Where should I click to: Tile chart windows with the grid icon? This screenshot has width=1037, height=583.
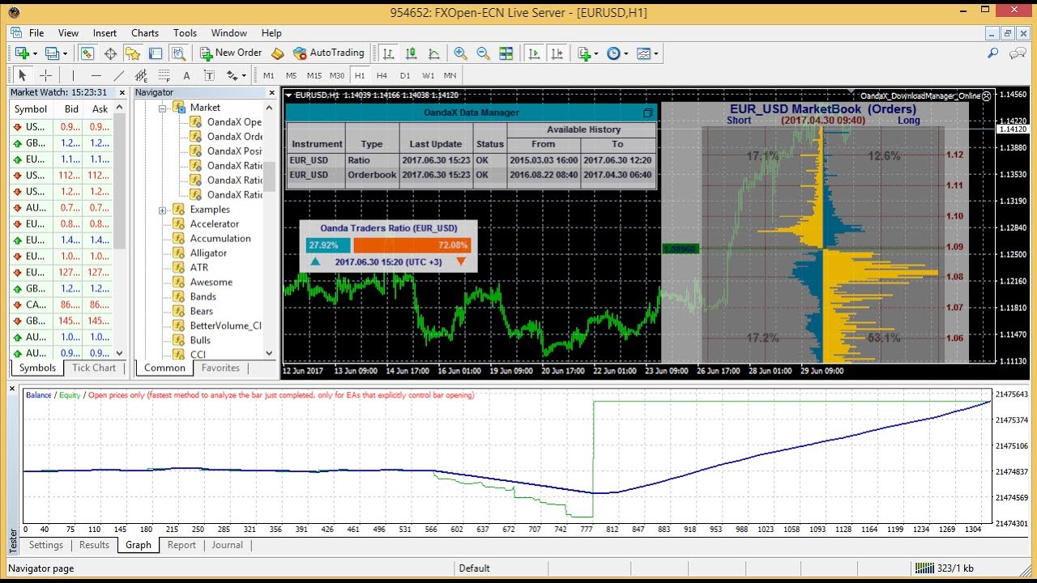tap(506, 53)
